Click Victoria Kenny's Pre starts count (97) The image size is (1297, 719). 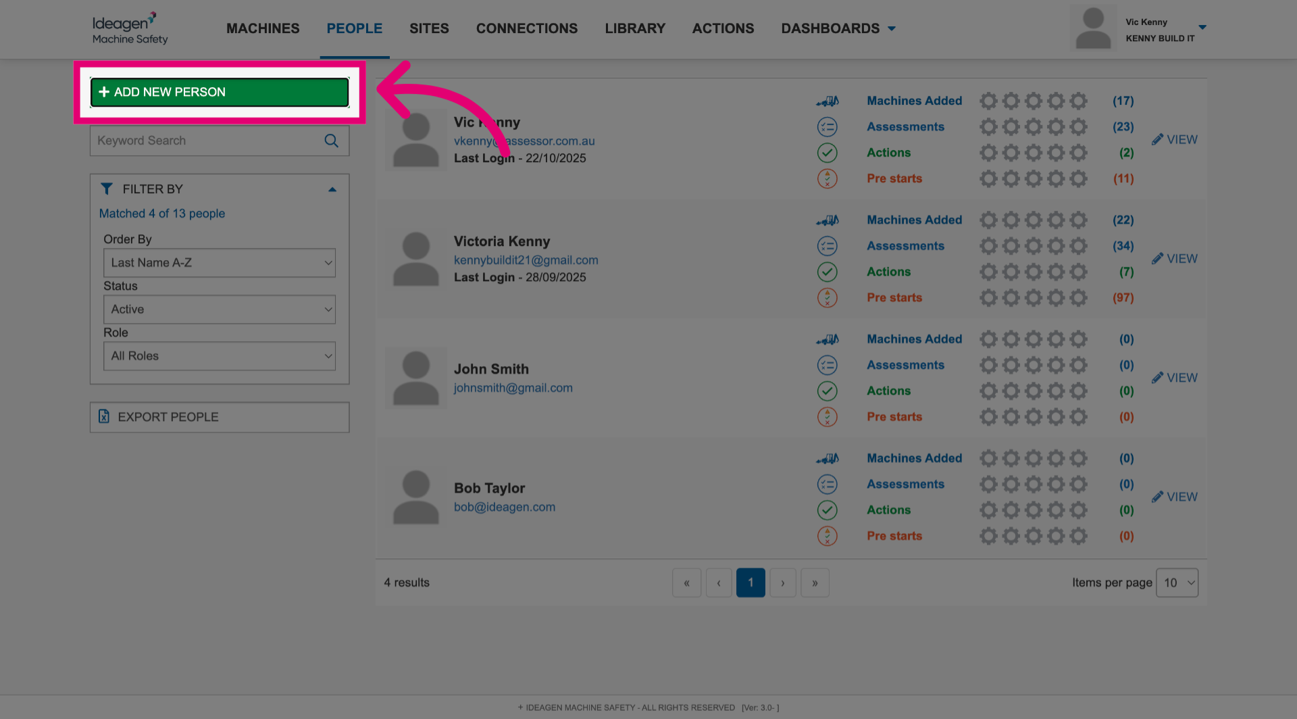click(x=1123, y=297)
